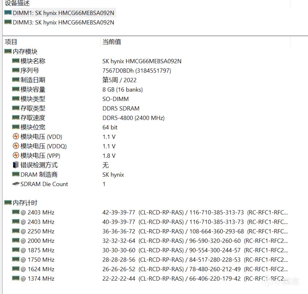This screenshot has height=294, width=308.
Task: Click the DIMM3 memory module icon
Action: (8, 22)
